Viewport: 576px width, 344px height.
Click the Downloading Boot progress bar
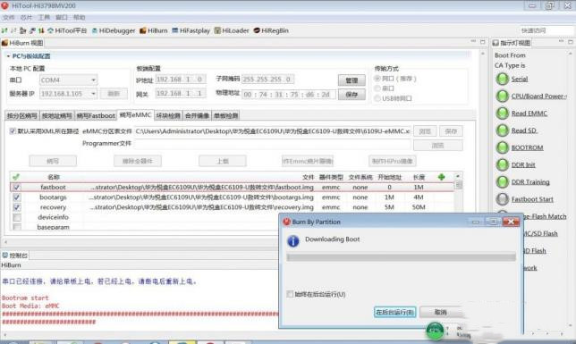pyautogui.click(x=401, y=257)
